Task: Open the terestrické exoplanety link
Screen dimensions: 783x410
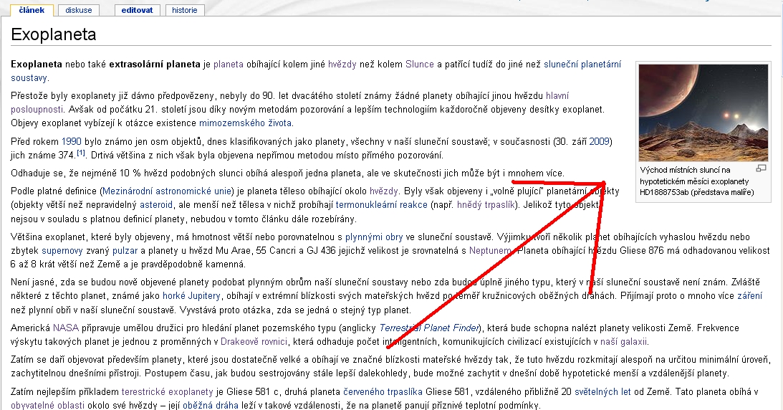Action: [x=168, y=391]
